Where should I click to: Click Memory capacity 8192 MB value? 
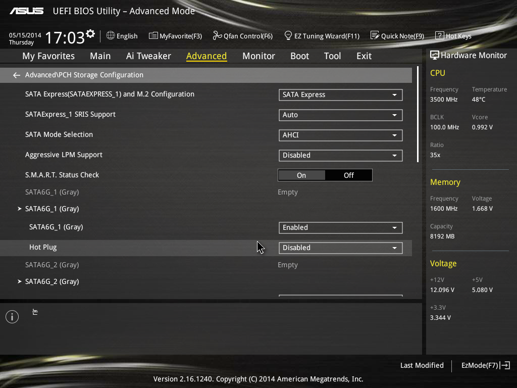click(442, 236)
